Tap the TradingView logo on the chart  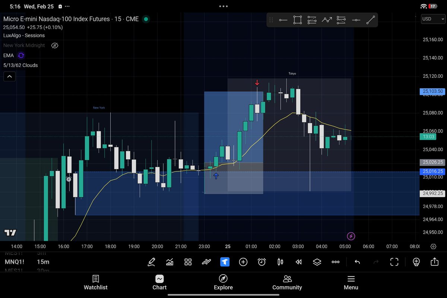click(x=10, y=233)
